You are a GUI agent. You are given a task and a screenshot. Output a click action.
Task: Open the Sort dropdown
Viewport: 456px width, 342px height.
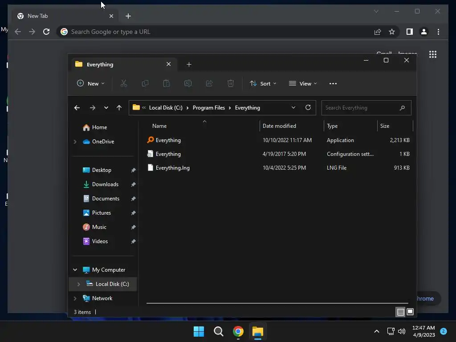coord(263,83)
